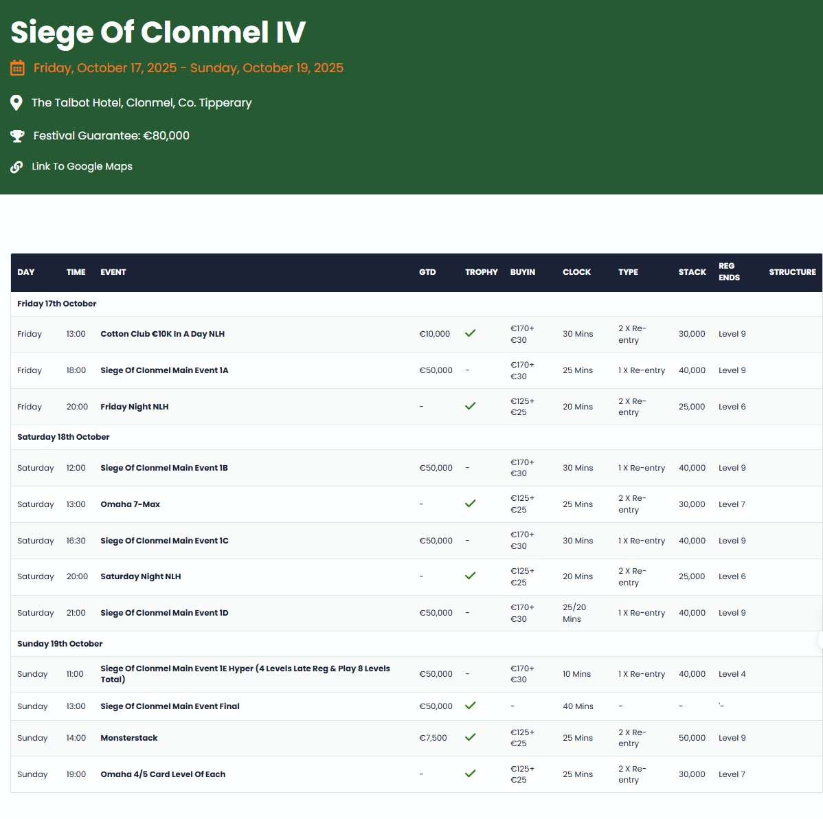
Task: Click trophy checkmark for Friday Night NLH
Action: coord(470,406)
